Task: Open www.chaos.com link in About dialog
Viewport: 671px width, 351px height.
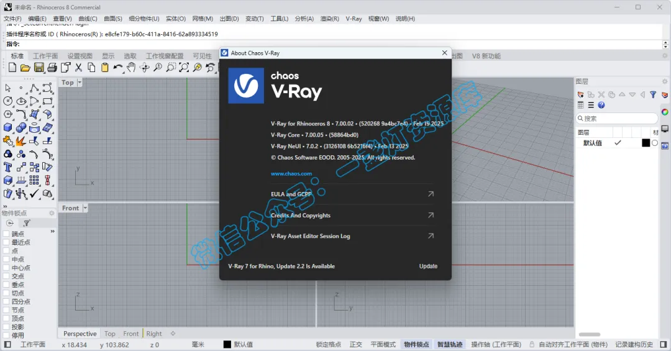Action: [291, 174]
